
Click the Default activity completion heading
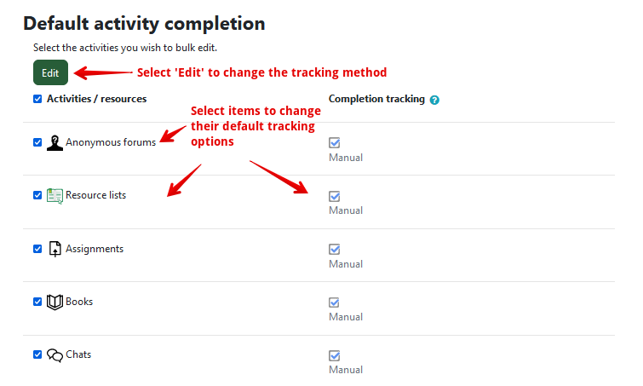(x=144, y=23)
